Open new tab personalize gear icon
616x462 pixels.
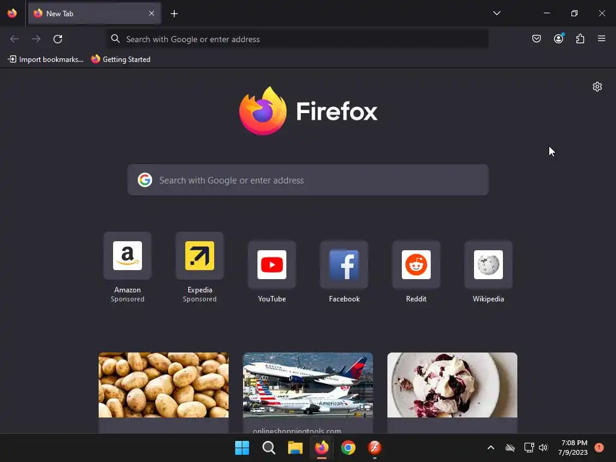(597, 87)
